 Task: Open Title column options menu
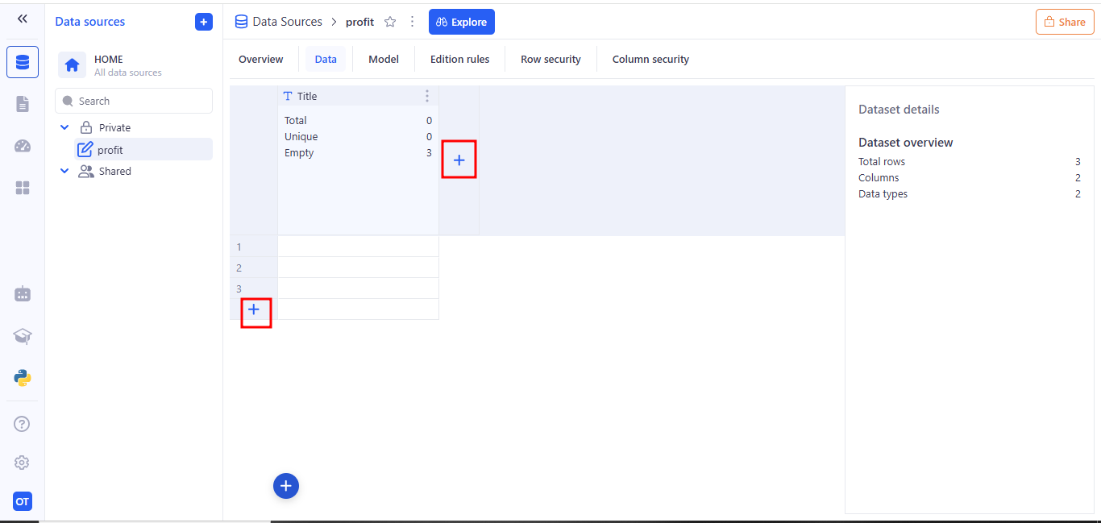coord(427,96)
